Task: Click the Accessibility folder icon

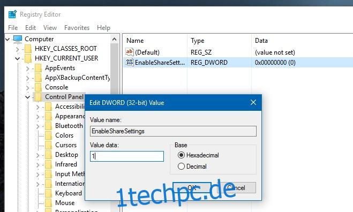Action: [x=48, y=107]
